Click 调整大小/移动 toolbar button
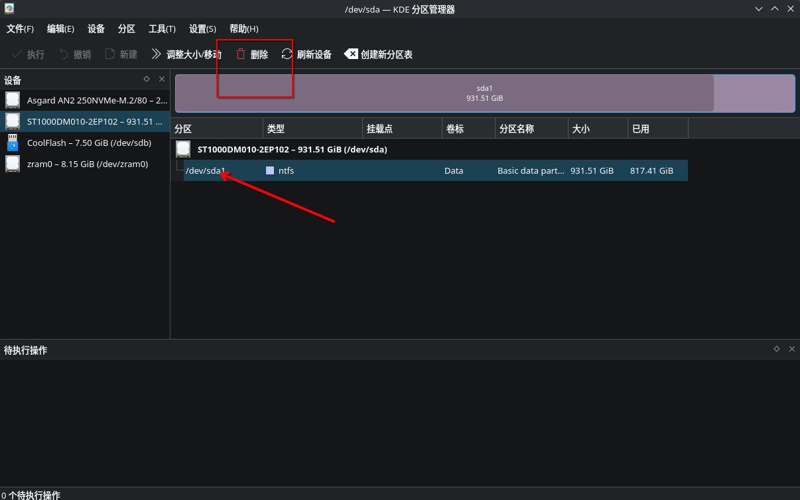 pos(186,54)
